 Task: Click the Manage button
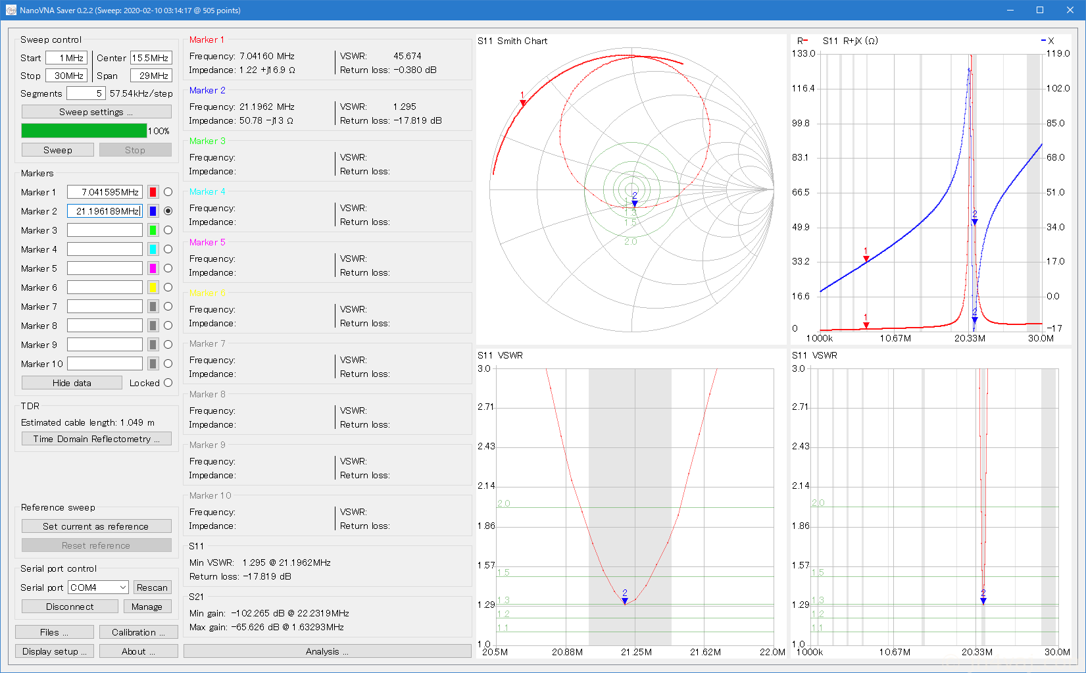pos(147,607)
